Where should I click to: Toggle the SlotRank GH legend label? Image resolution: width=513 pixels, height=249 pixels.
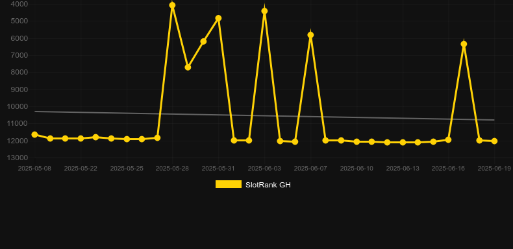(x=268, y=185)
